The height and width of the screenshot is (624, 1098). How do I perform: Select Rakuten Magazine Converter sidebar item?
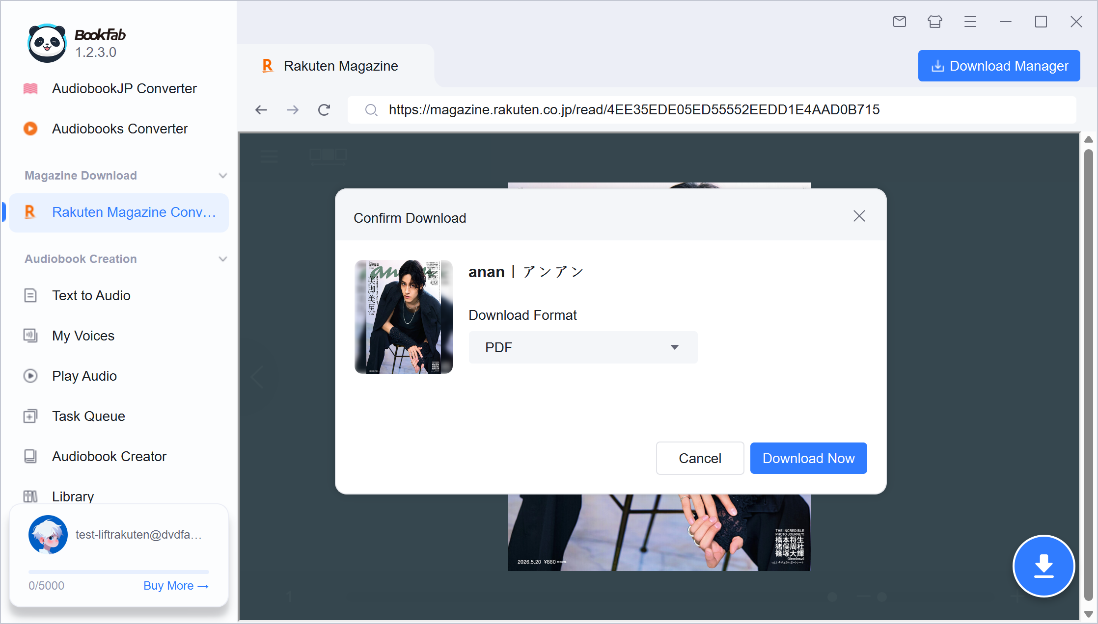pos(119,212)
